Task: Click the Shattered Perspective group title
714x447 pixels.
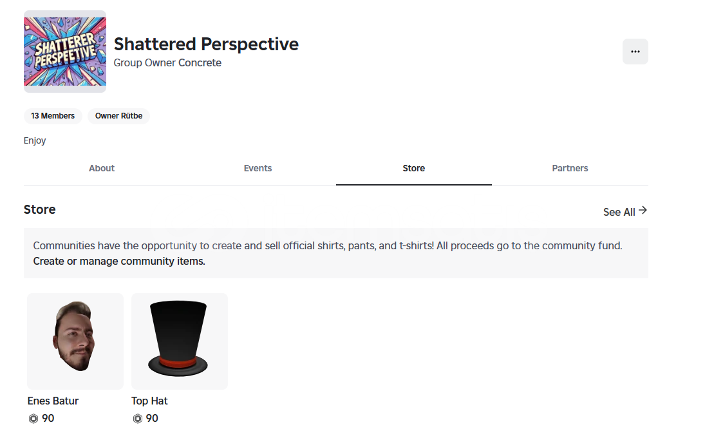Action: 206,44
